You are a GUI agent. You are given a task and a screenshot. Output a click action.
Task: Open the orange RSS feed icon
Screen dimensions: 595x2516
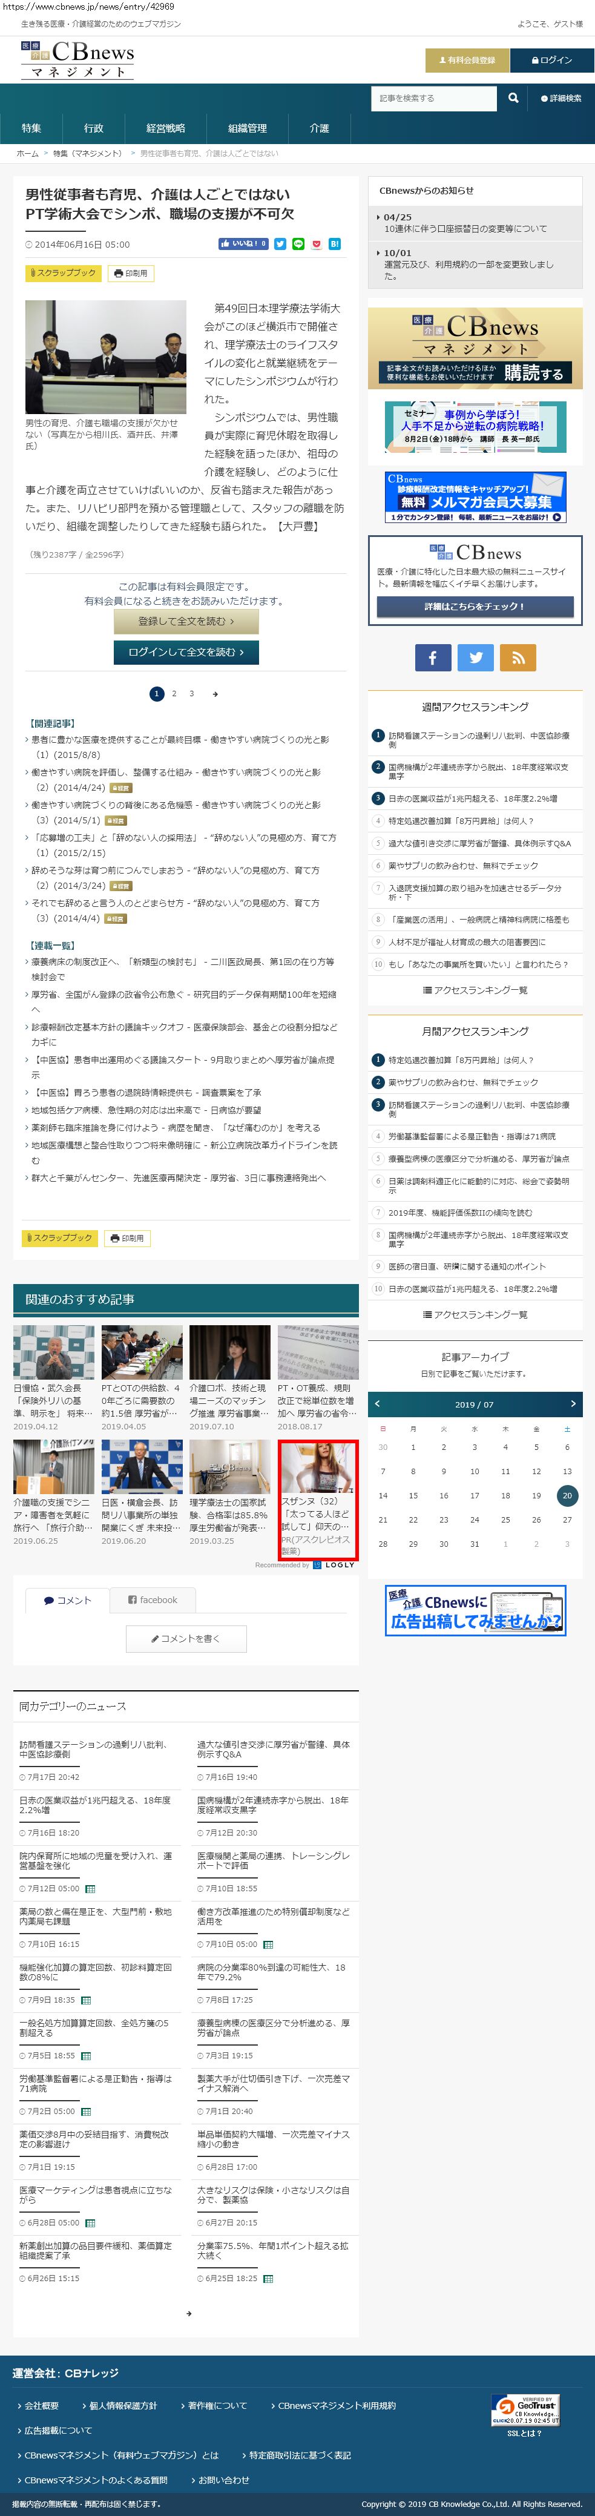point(518,657)
